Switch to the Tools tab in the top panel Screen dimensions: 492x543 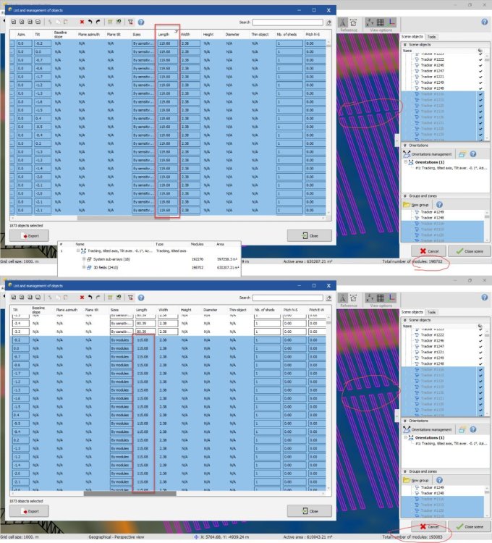pos(431,36)
